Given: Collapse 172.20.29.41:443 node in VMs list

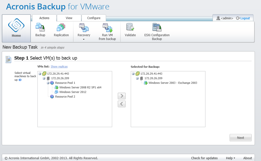Looking at the screenshot, I should 40,74.
